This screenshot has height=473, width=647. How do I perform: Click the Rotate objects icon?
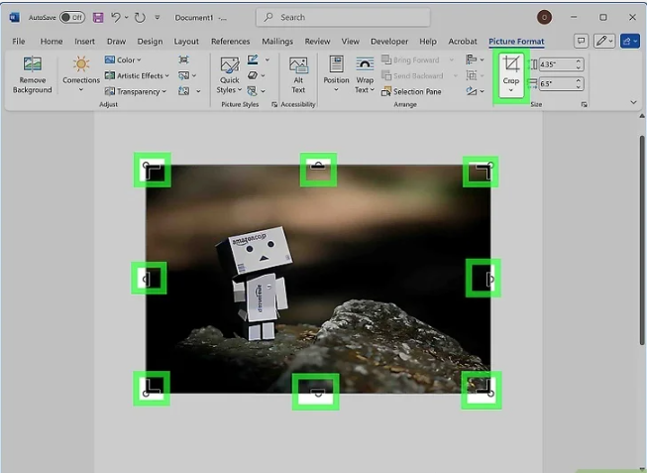tap(472, 91)
